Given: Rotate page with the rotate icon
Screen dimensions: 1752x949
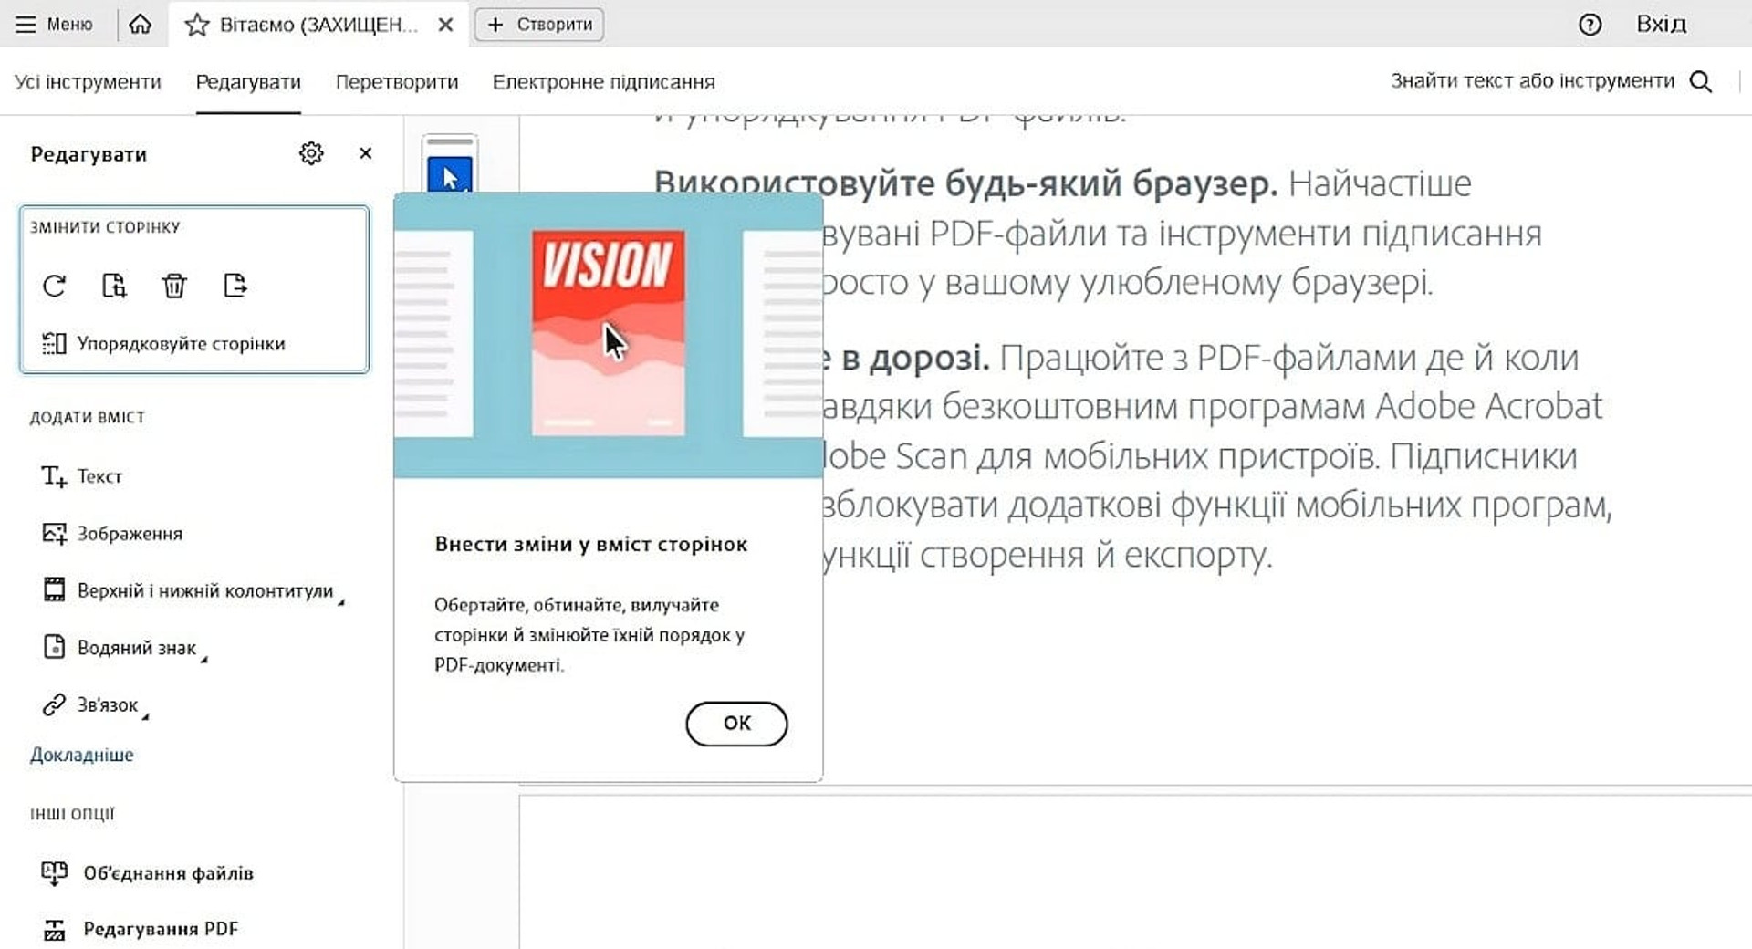Looking at the screenshot, I should (54, 286).
